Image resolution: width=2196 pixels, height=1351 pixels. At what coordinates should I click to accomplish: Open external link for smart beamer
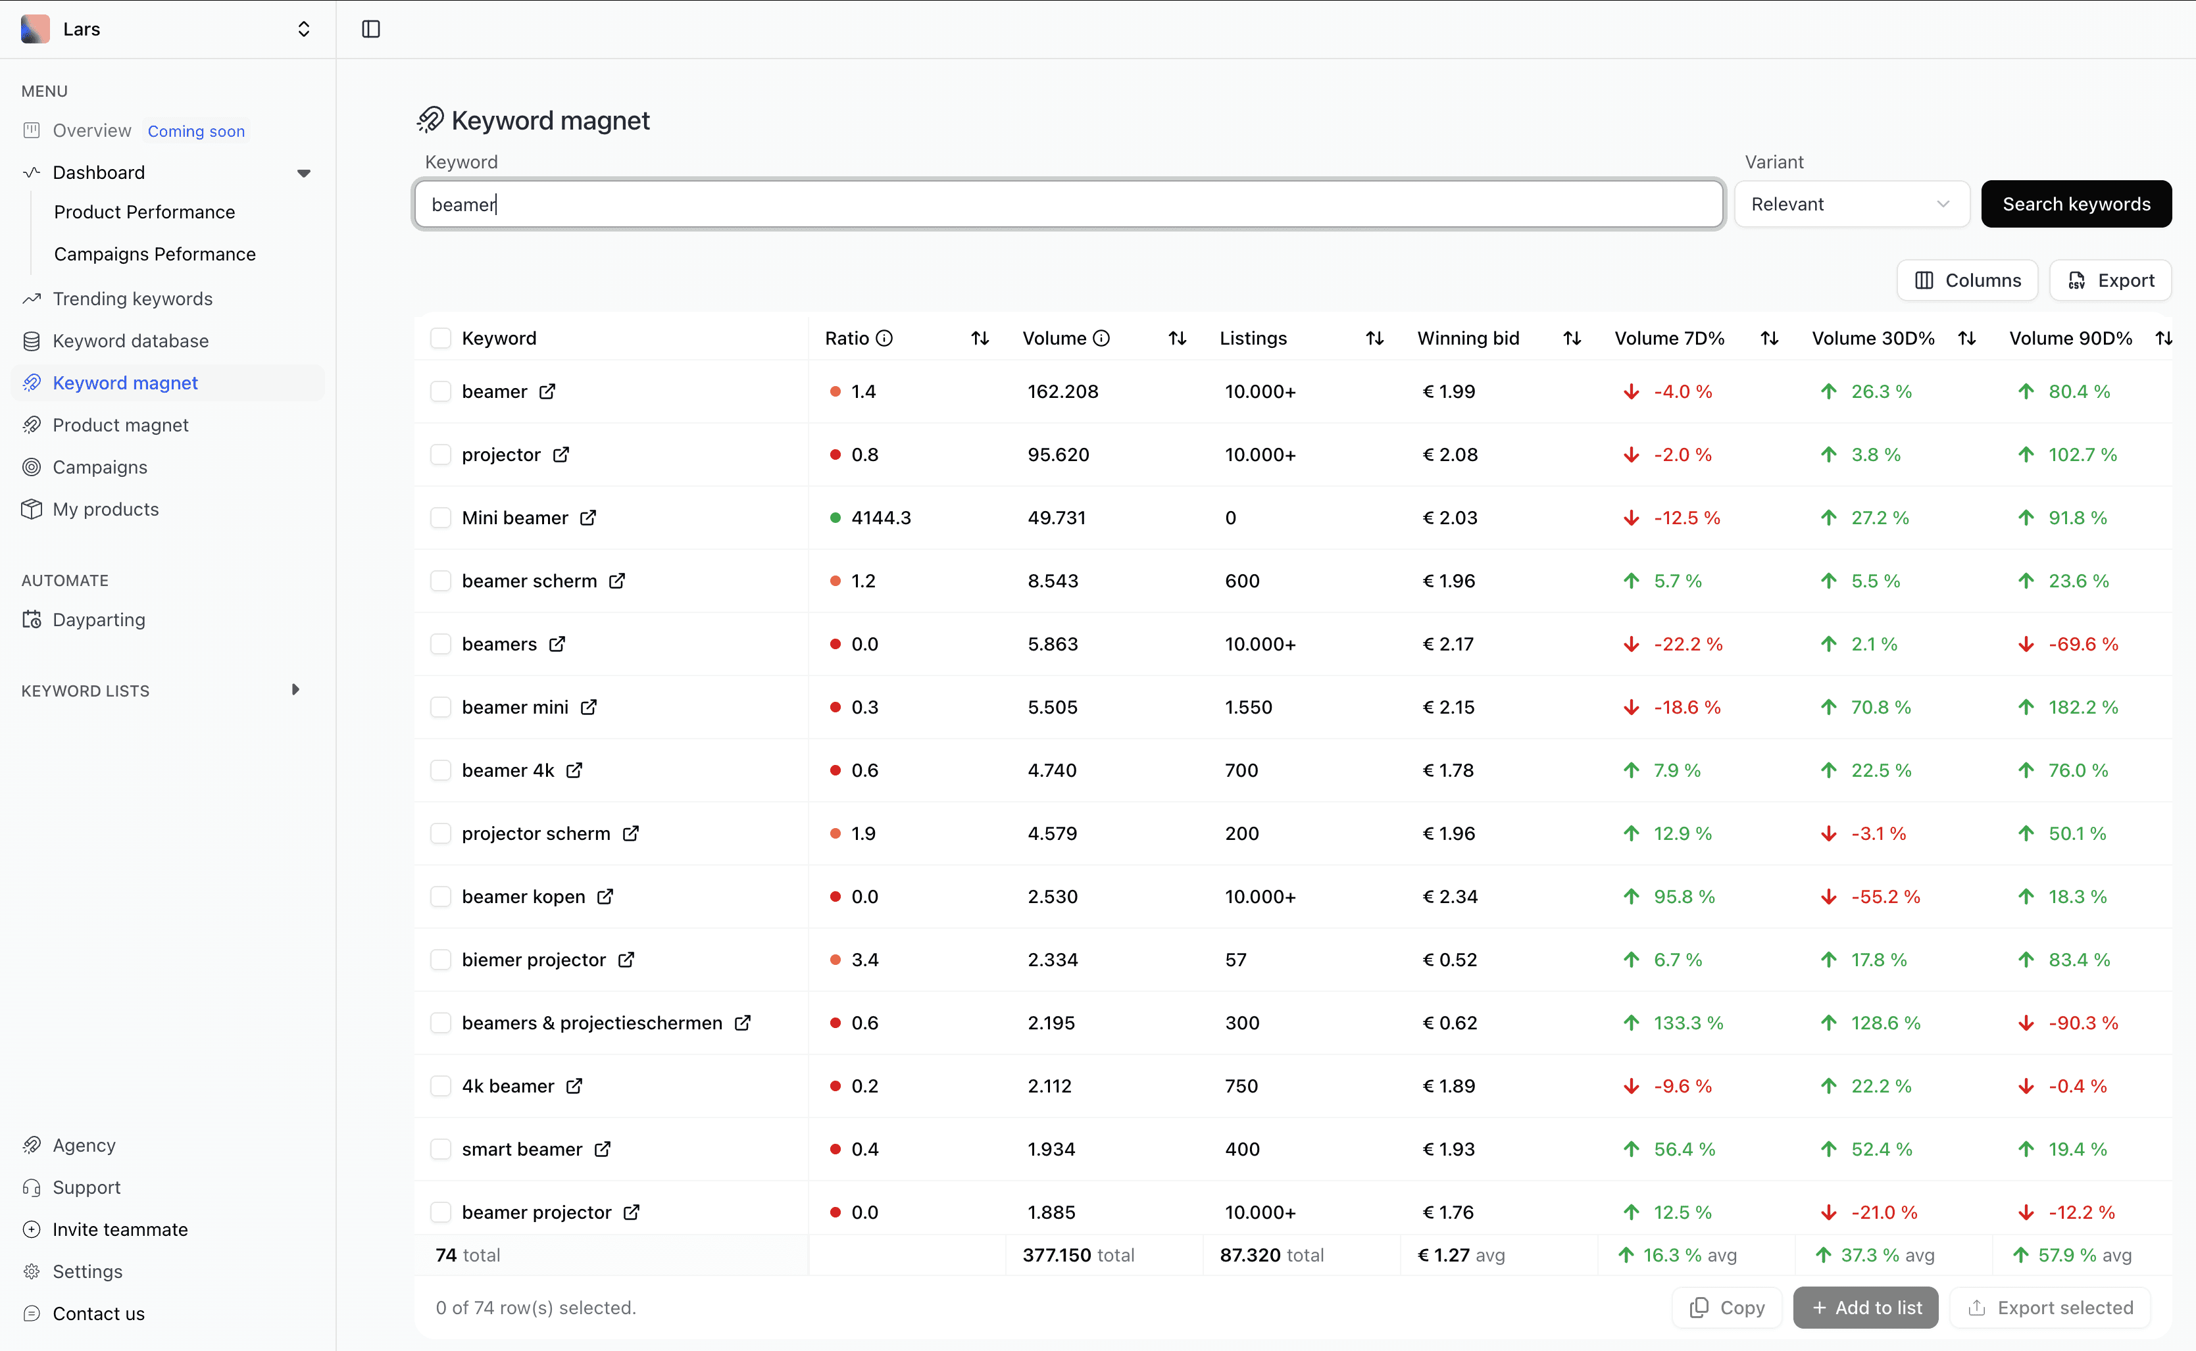coord(603,1149)
